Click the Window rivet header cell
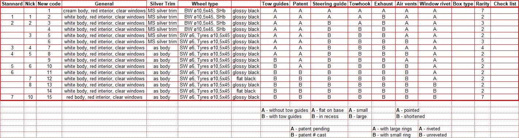The width and height of the screenshot is (519, 138). (x=435, y=4)
